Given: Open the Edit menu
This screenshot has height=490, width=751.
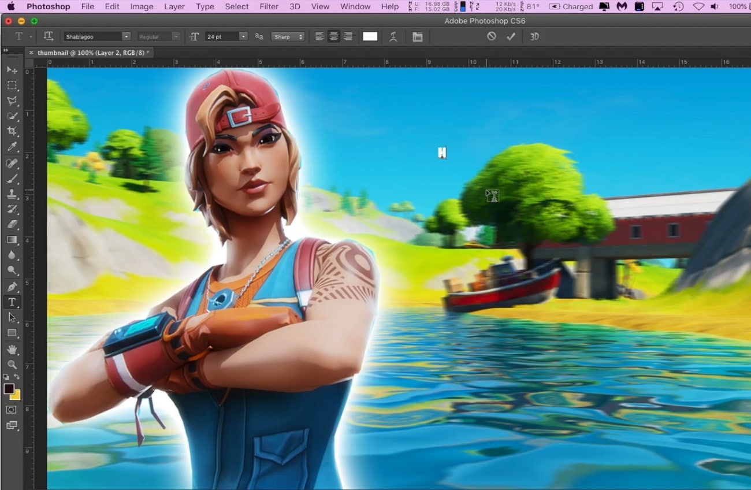Looking at the screenshot, I should pyautogui.click(x=112, y=6).
